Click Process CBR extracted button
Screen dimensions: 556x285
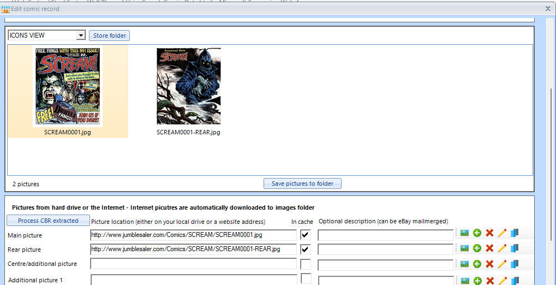(48, 221)
